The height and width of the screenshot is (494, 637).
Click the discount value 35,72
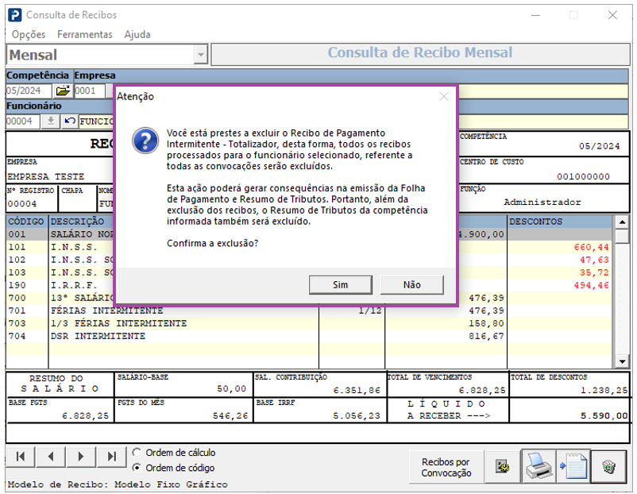point(594,272)
